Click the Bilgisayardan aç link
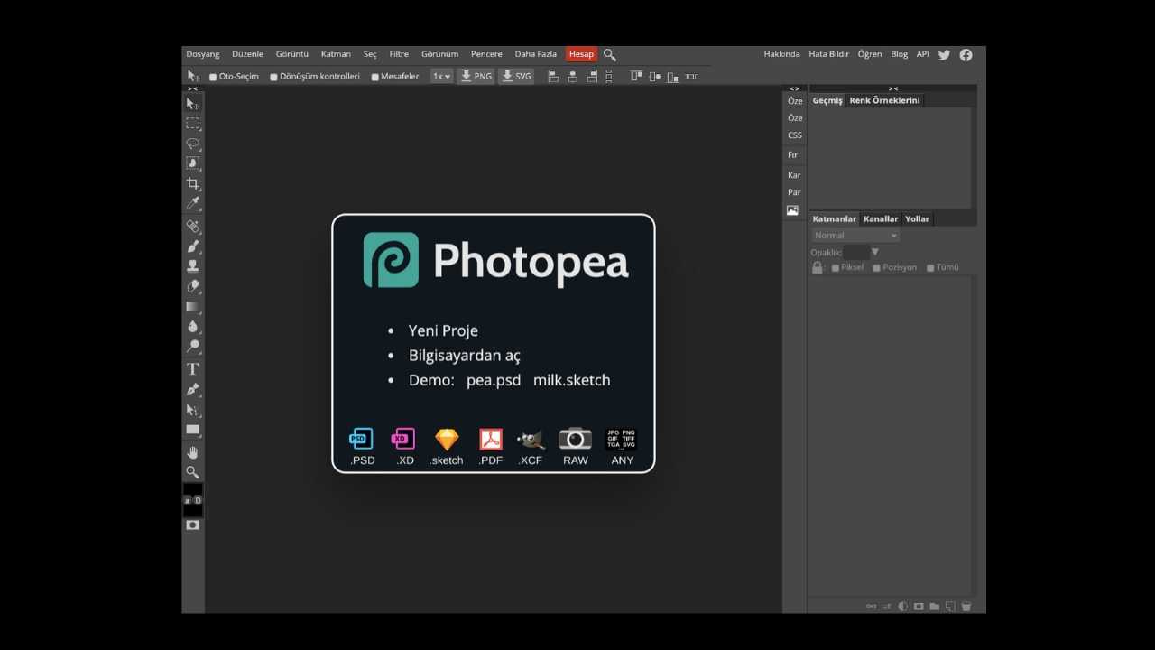Viewport: 1155px width, 650px height. click(465, 356)
